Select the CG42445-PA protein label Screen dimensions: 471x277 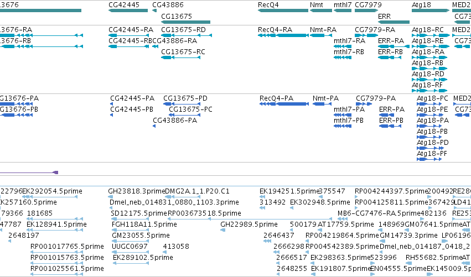(x=132, y=98)
